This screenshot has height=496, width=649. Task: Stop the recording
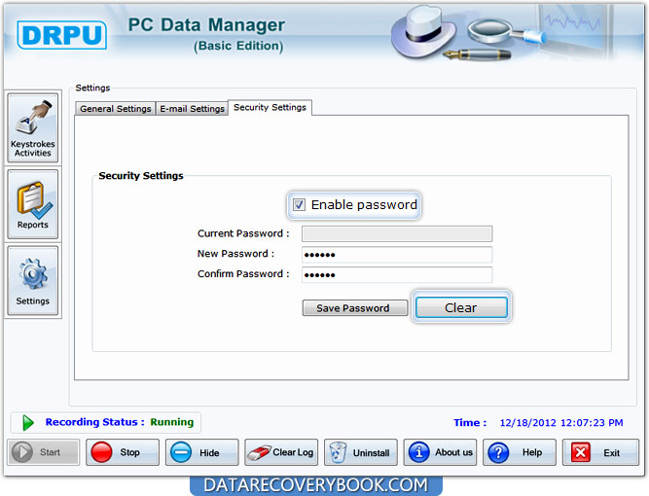tap(123, 452)
